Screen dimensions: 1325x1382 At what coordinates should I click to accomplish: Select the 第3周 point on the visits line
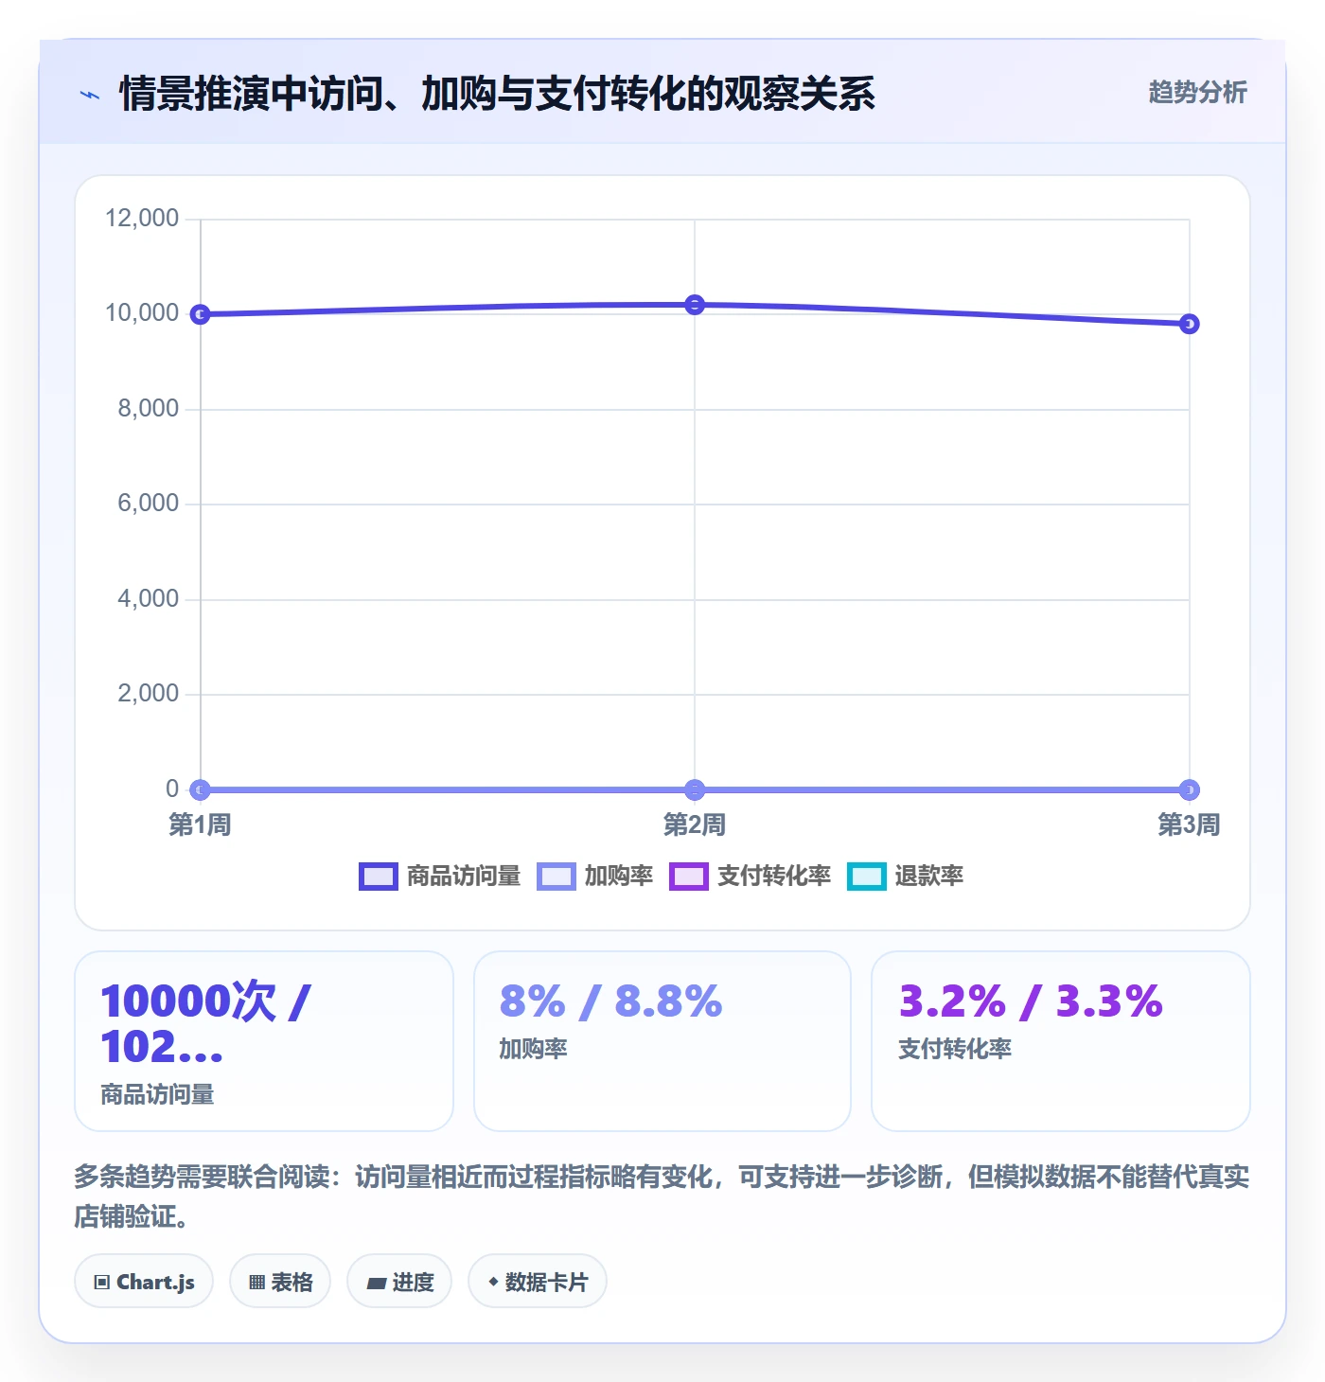tap(1190, 324)
